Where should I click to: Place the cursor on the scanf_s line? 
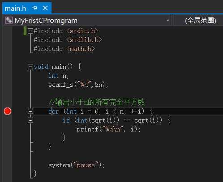pyautogui.click(x=78, y=85)
